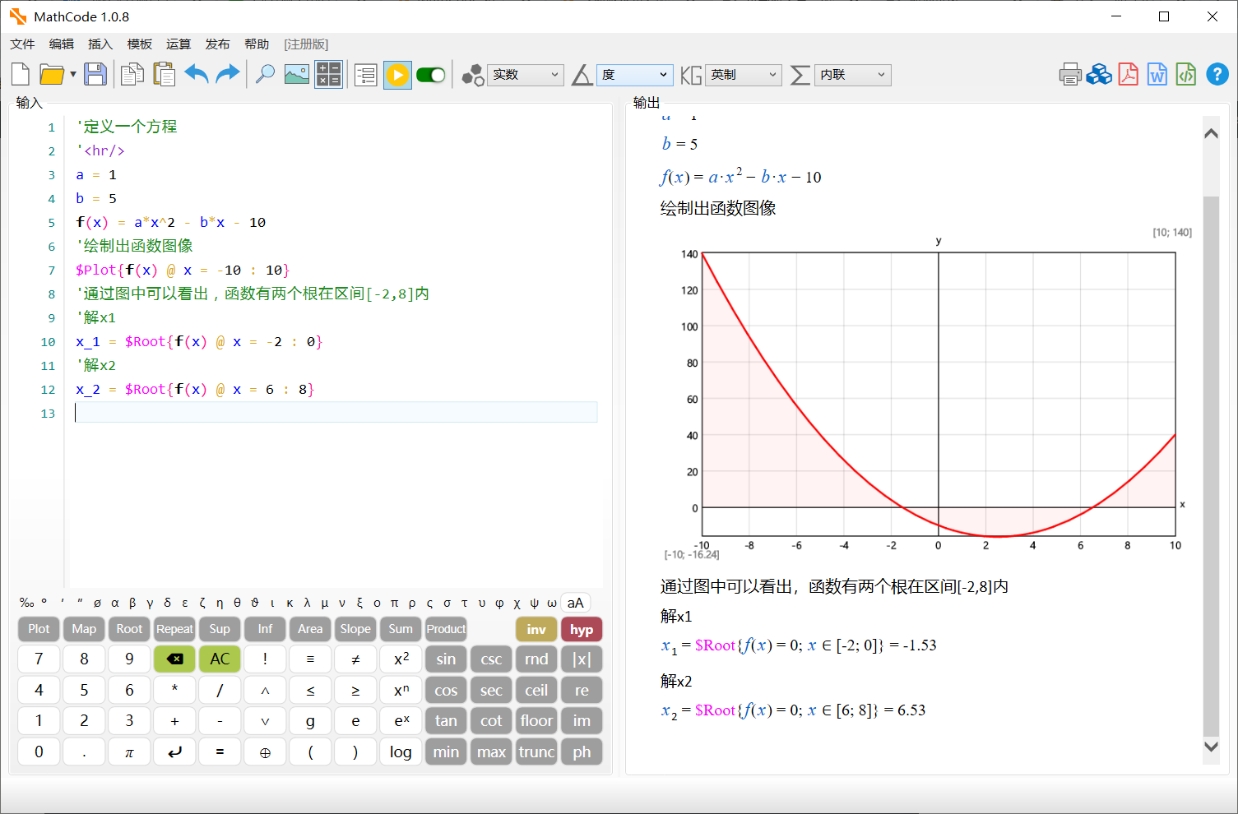Screen dimensions: 1238x814
Task: Export to Word with the W icon
Action: point(1157,75)
